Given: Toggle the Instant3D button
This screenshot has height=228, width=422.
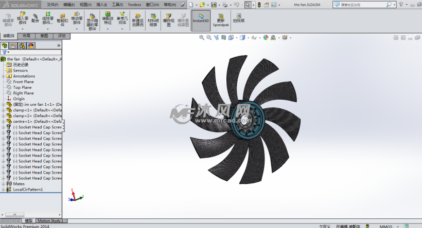Looking at the screenshot, I should tap(201, 20).
